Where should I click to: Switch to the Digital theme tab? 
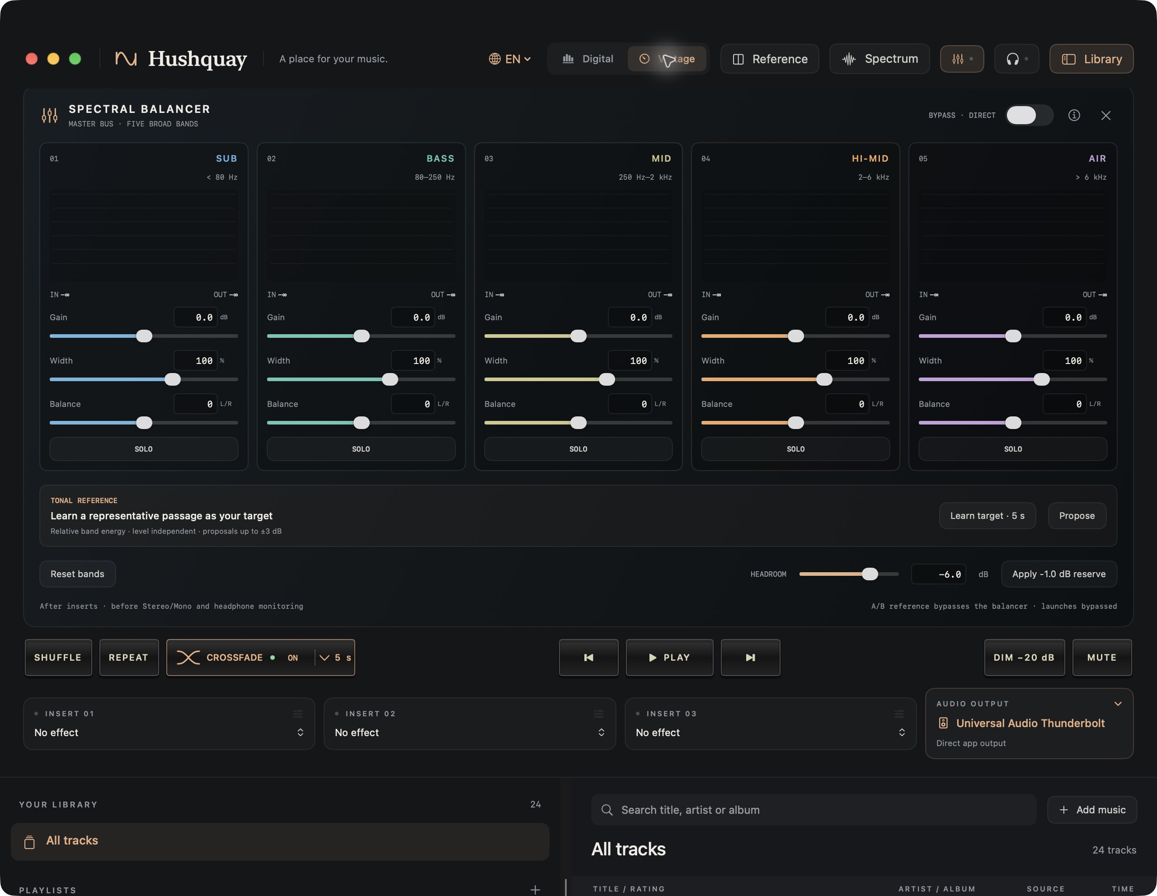tap(588, 59)
